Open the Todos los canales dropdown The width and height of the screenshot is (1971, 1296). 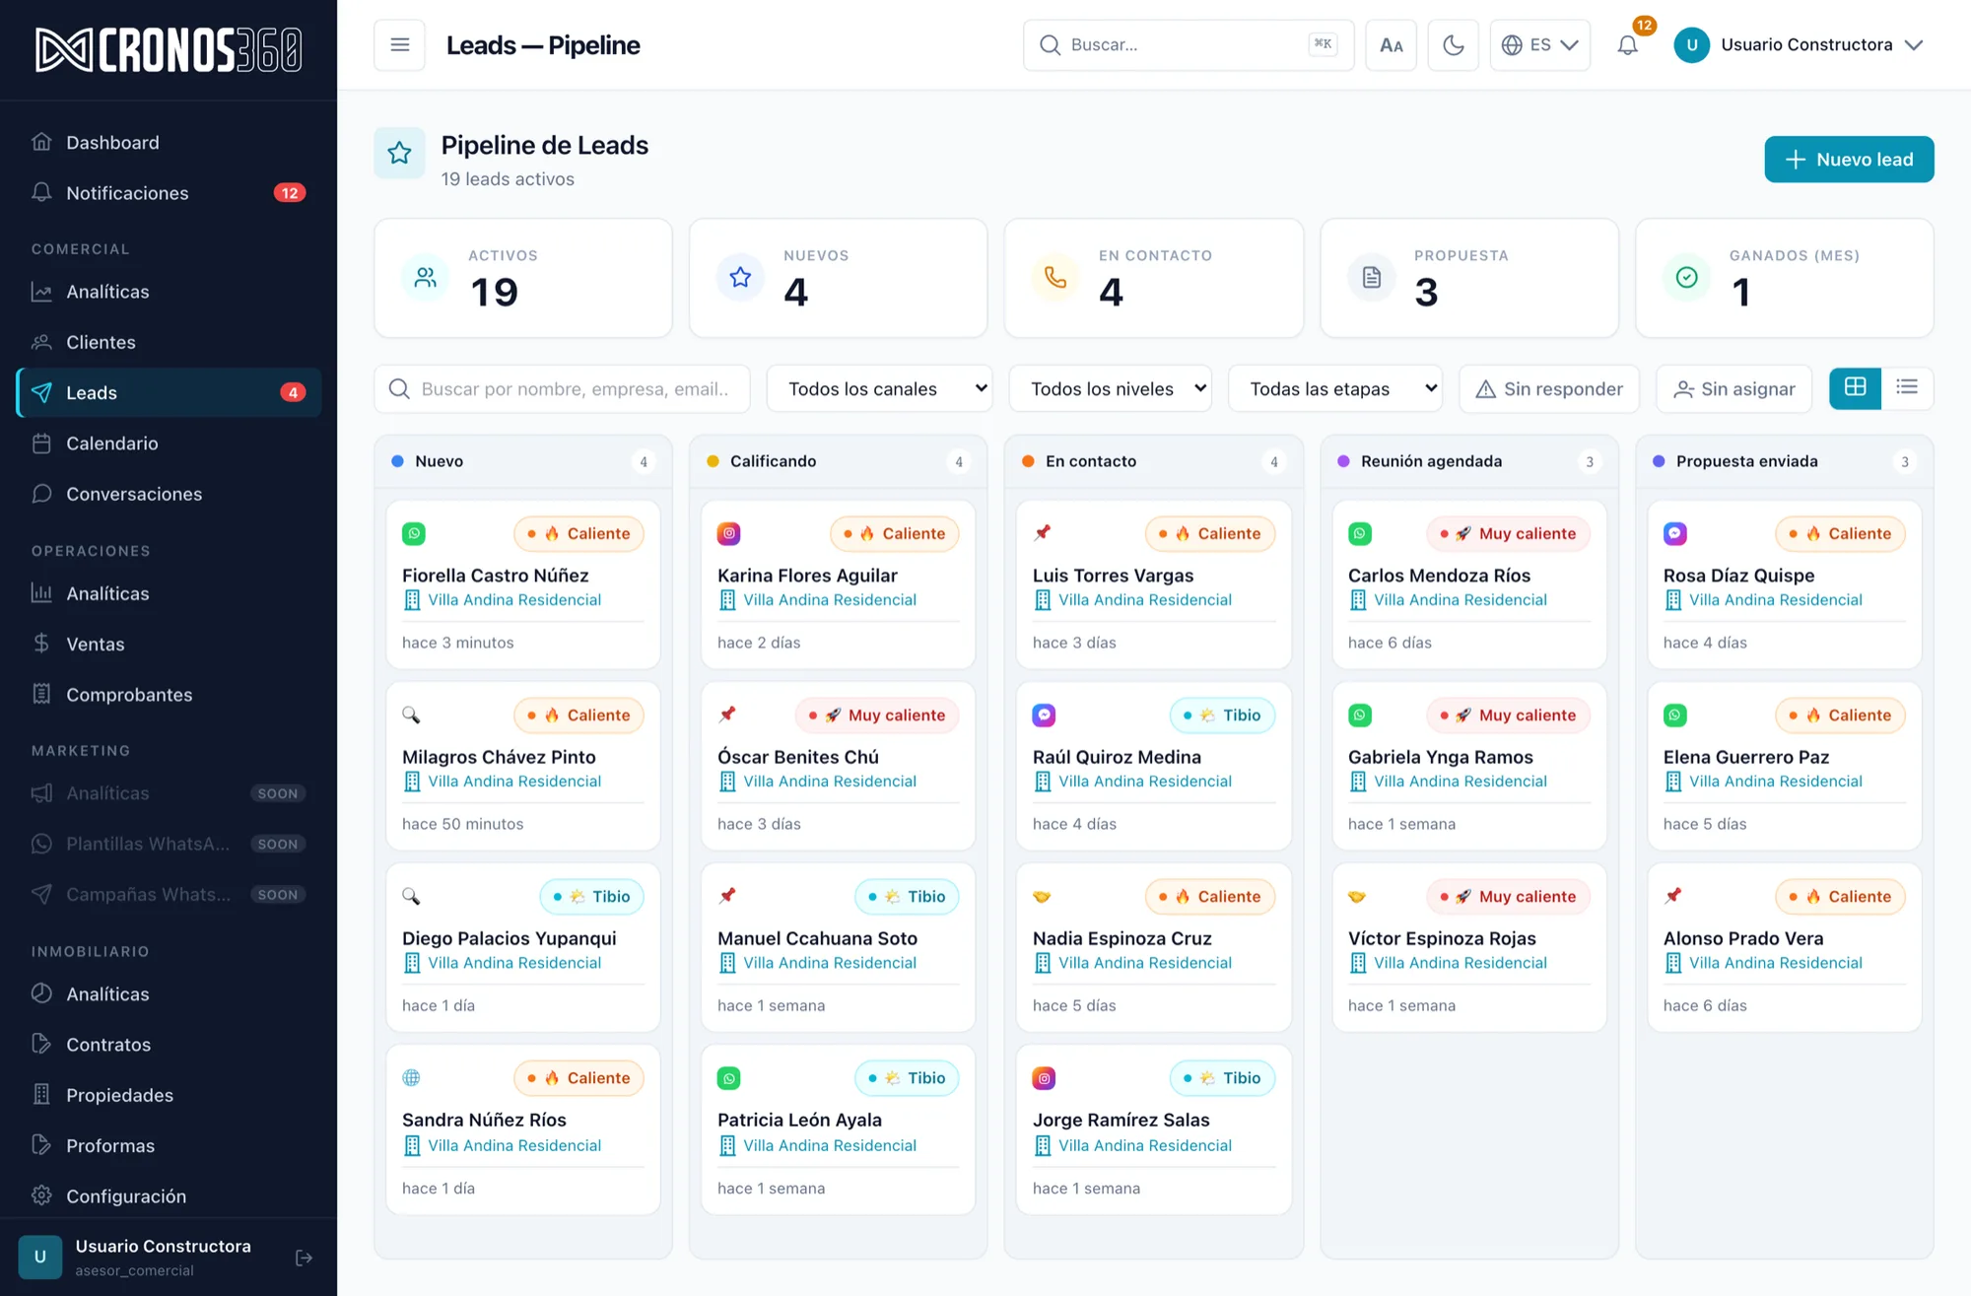click(879, 389)
